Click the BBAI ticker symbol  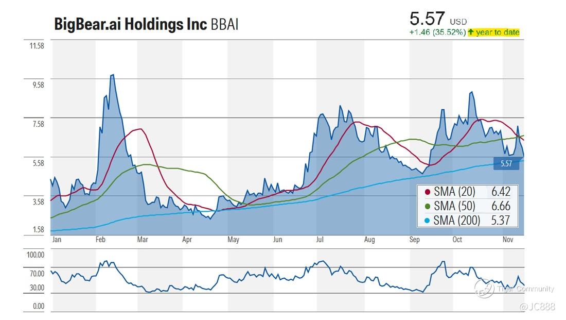224,24
